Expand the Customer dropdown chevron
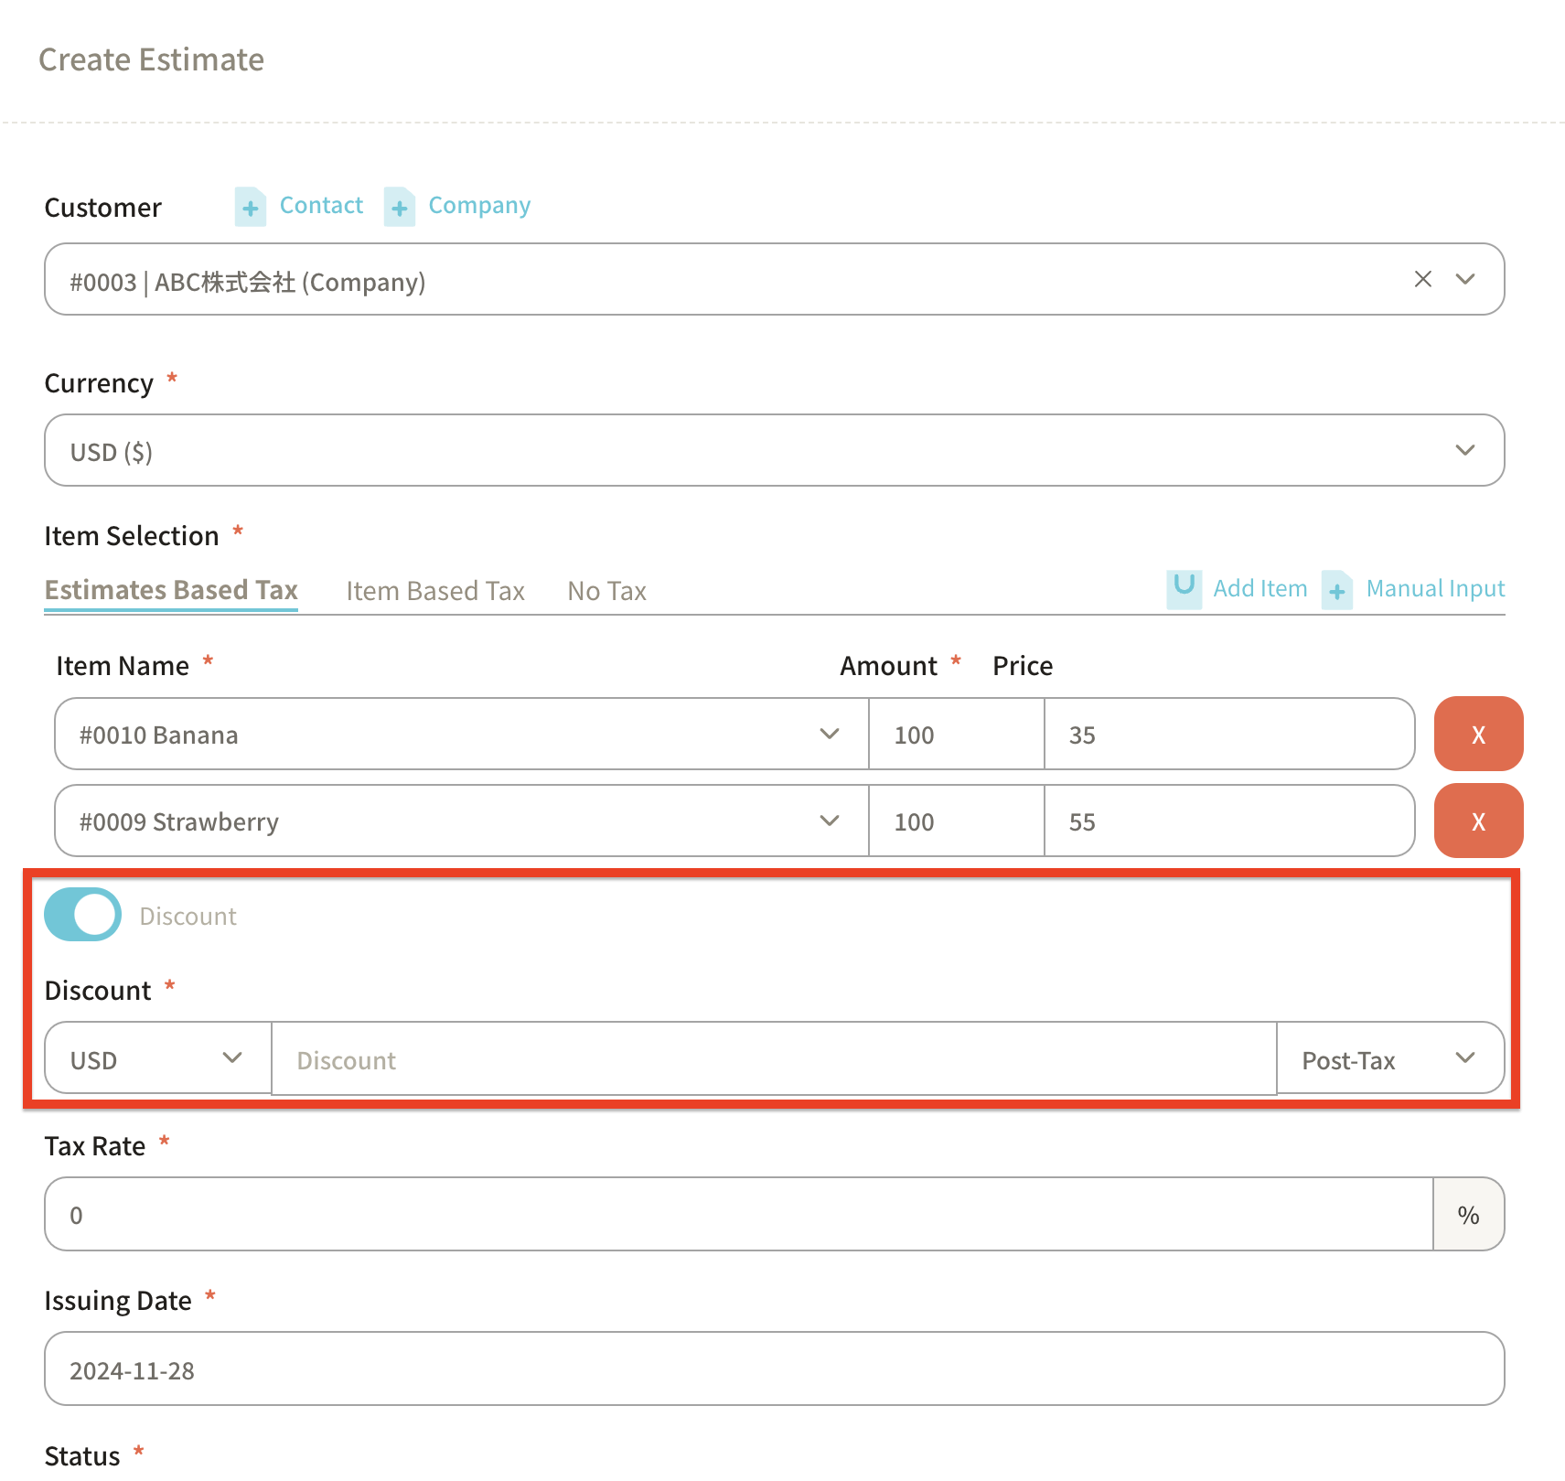Screen dimensions: 1565x1481 (x=1465, y=279)
